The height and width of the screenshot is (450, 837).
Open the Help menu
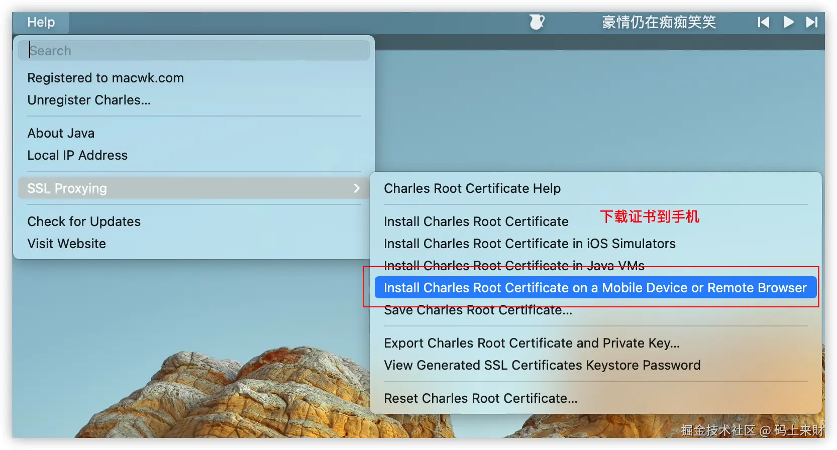pyautogui.click(x=41, y=22)
